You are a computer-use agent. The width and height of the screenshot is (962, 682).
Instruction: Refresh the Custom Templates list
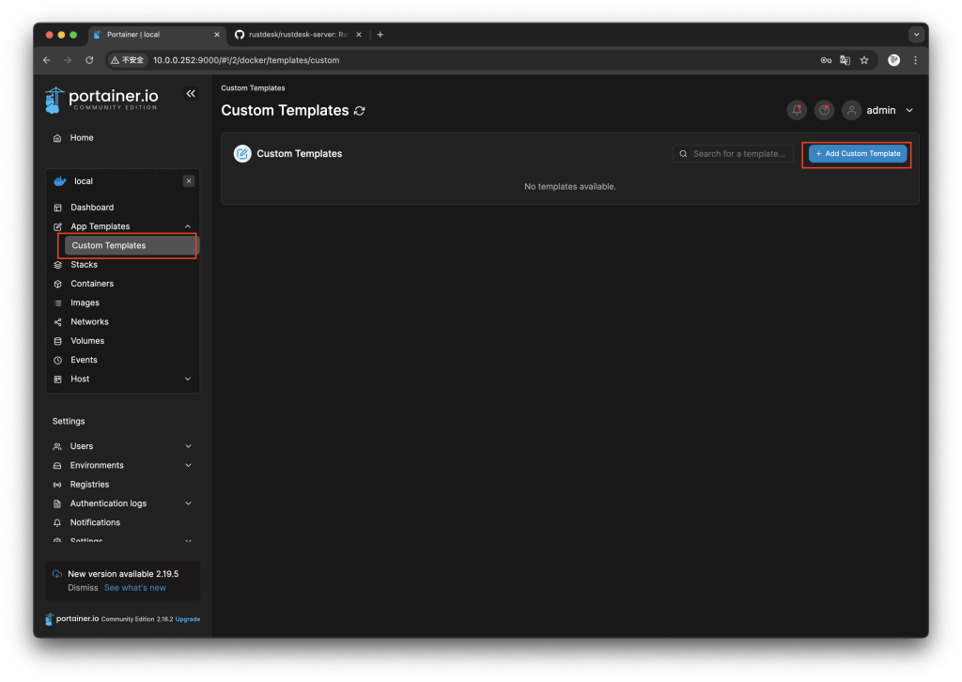359,111
